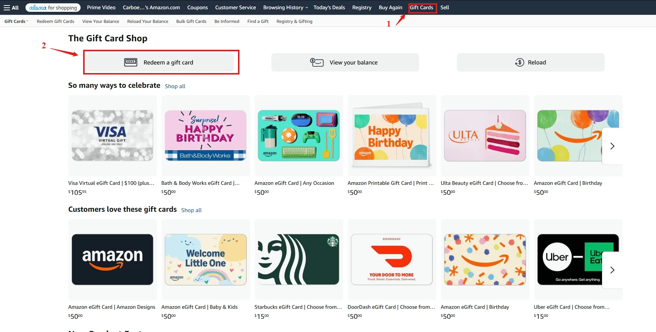Click Uber eGift Card title
This screenshot has width=656, height=332.
(572, 307)
